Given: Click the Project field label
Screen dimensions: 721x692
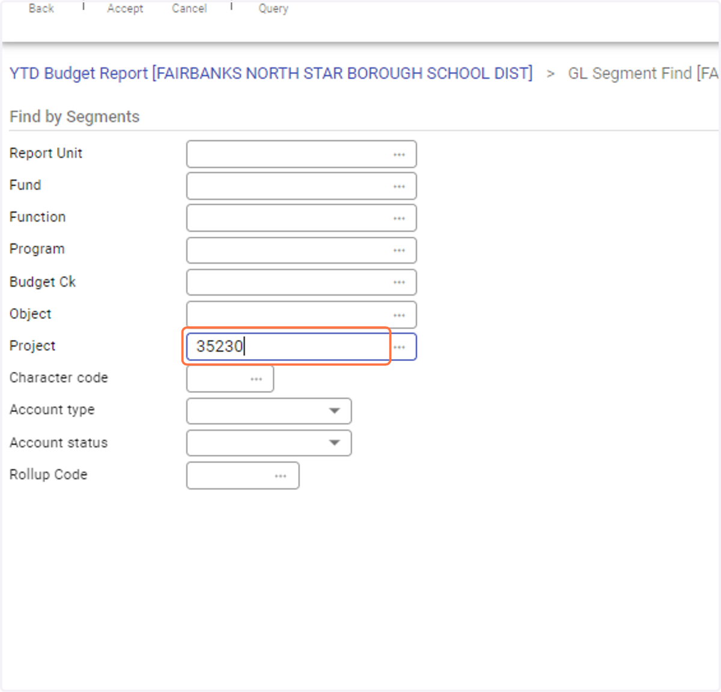Looking at the screenshot, I should pyautogui.click(x=32, y=346).
